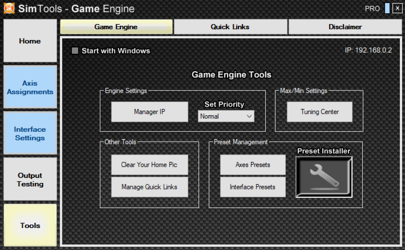405x250 pixels.
Task: Open Output Testing section
Action: pos(30,179)
